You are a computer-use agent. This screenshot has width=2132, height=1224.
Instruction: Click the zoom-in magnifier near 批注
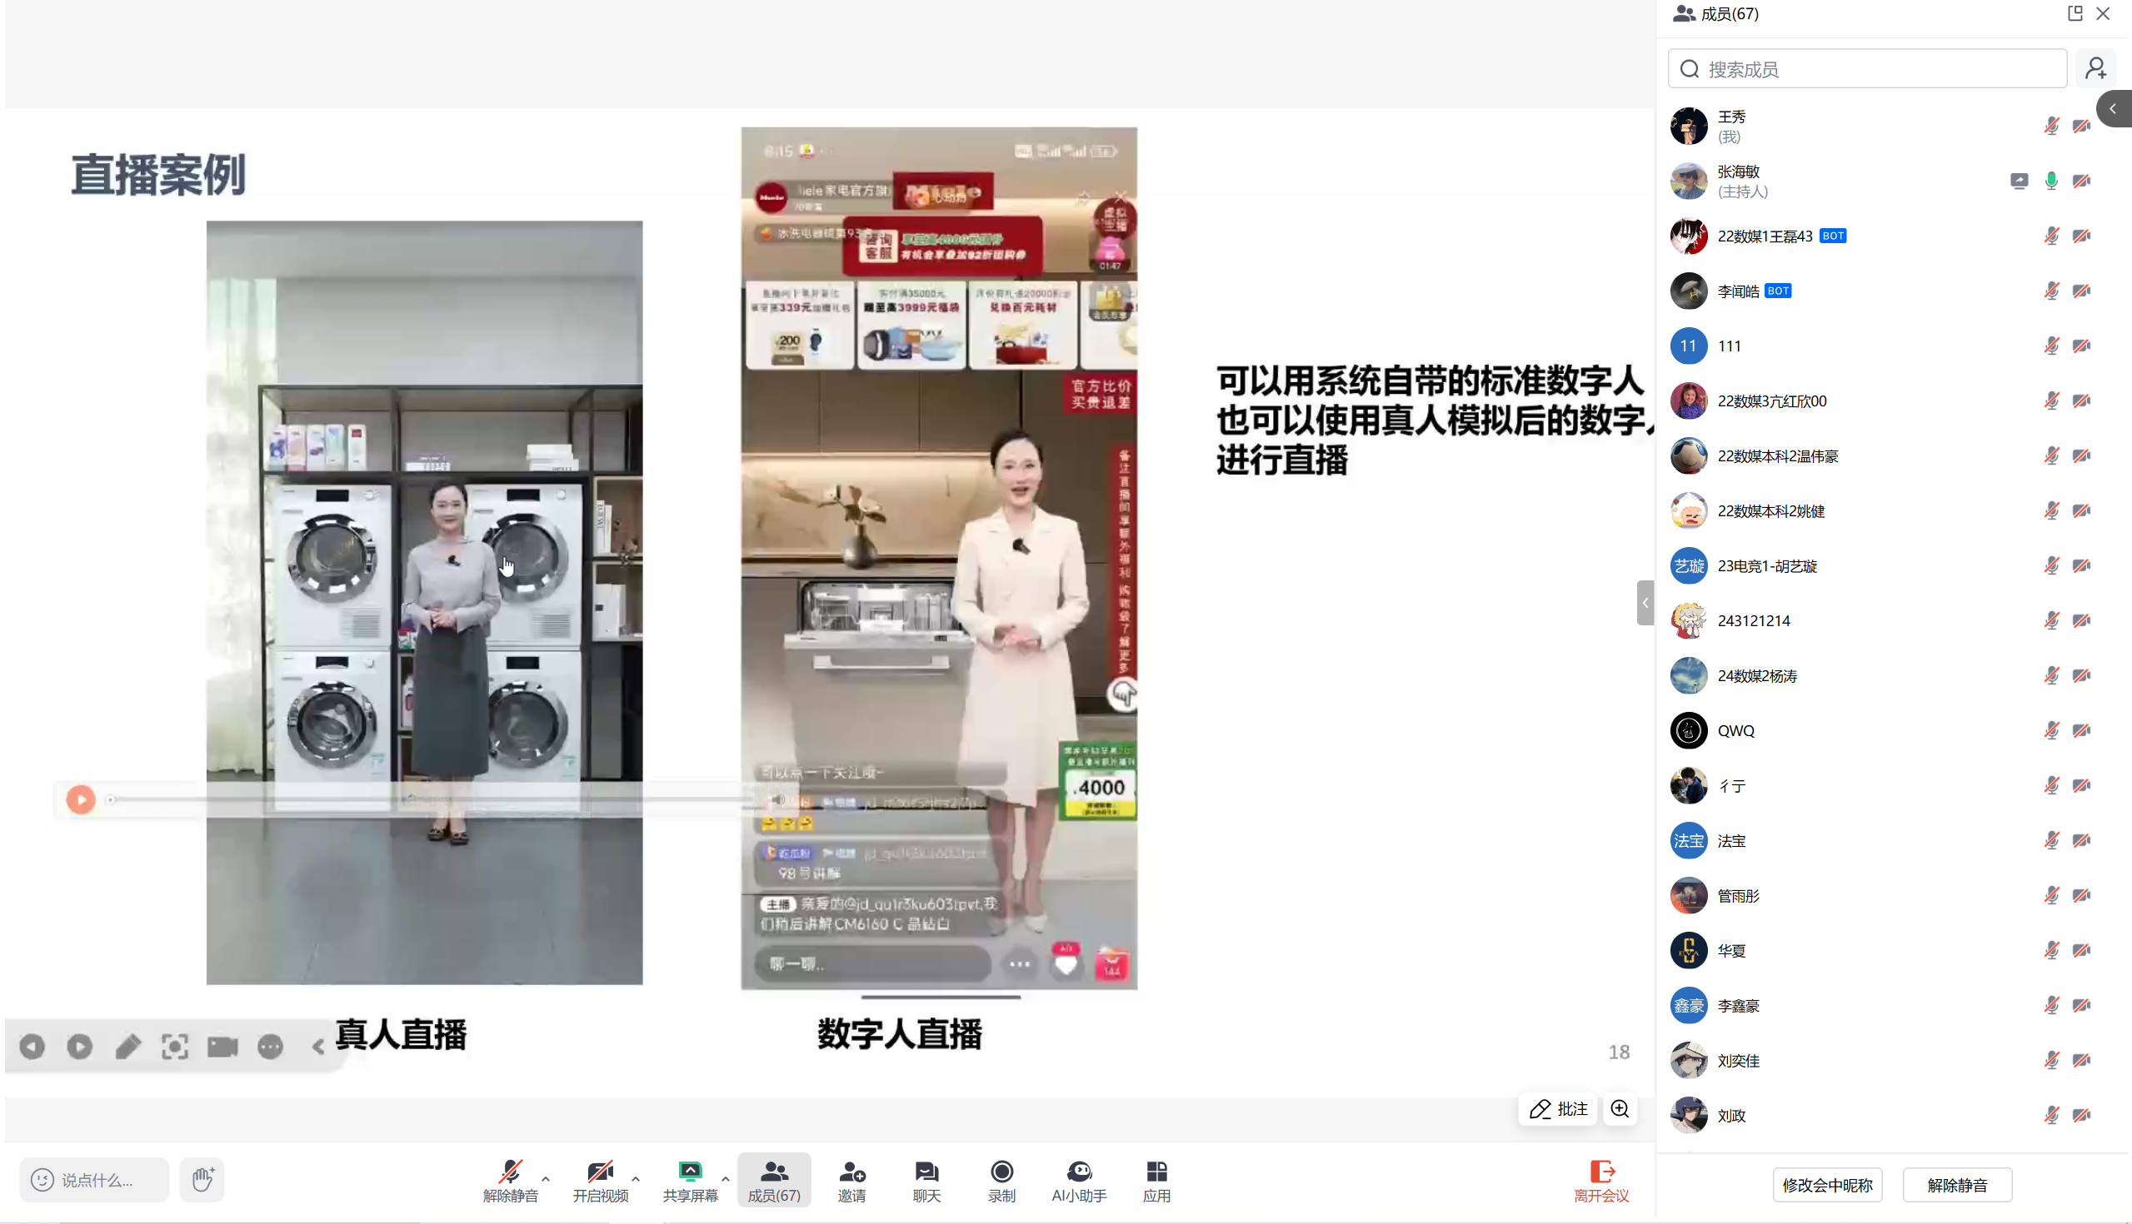[x=1619, y=1109]
